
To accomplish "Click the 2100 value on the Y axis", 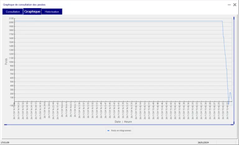I will 11,18.
